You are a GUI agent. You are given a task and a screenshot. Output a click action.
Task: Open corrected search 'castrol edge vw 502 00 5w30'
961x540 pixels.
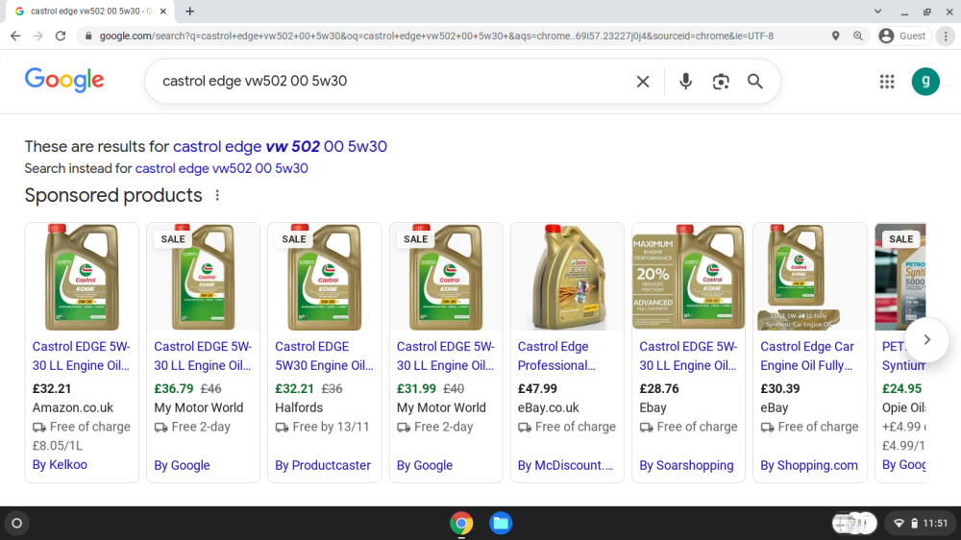280,146
